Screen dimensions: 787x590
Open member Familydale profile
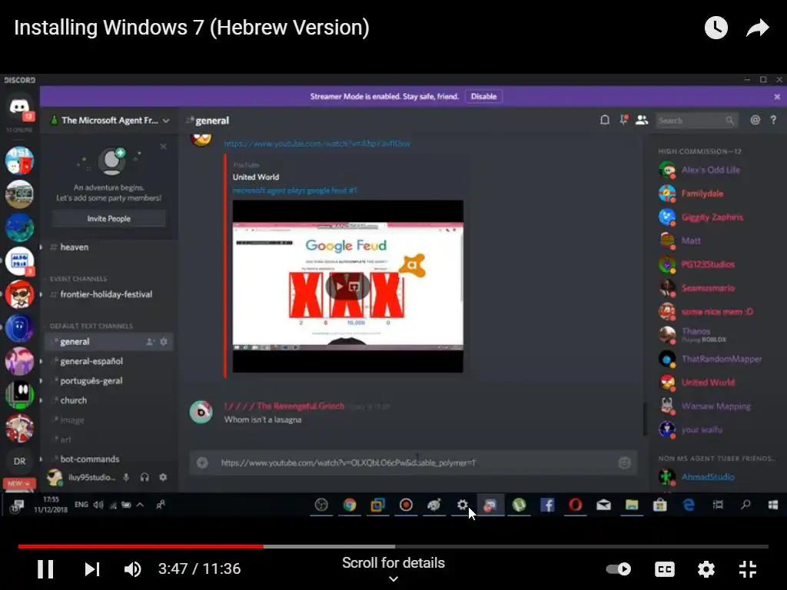click(x=702, y=194)
